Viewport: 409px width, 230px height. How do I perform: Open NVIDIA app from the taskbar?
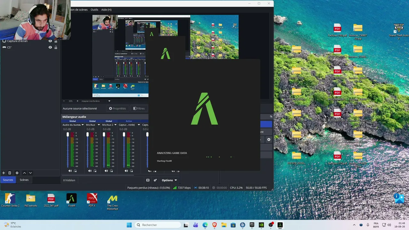pyautogui.click(x=261, y=225)
